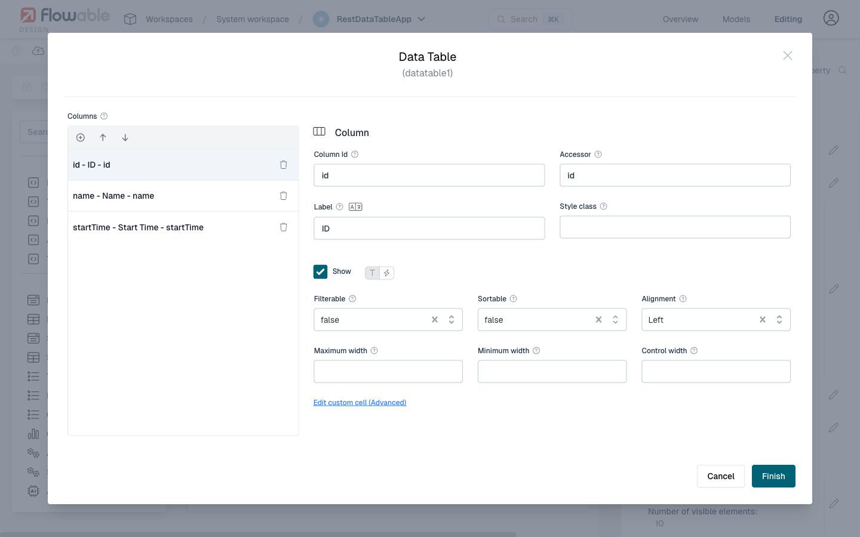This screenshot has height=537, width=860.
Task: Open the Sortable dropdown
Action: pos(615,319)
